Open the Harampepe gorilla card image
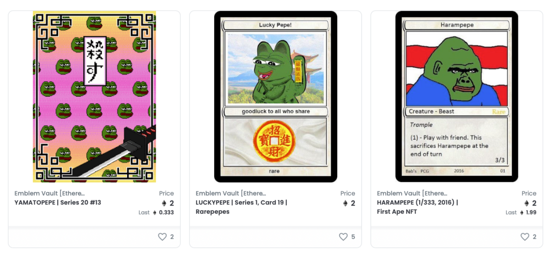The height and width of the screenshot is (256, 549). click(x=457, y=97)
